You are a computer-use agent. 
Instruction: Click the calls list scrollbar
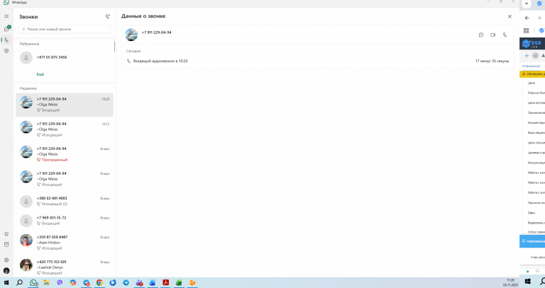tap(114, 47)
